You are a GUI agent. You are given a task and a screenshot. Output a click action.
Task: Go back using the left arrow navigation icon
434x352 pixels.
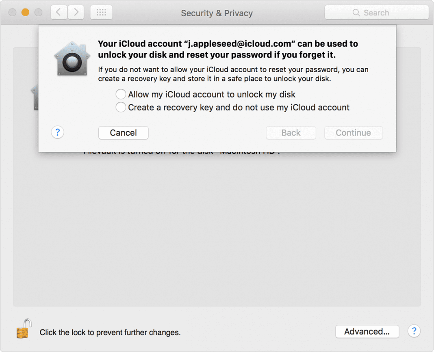(59, 12)
